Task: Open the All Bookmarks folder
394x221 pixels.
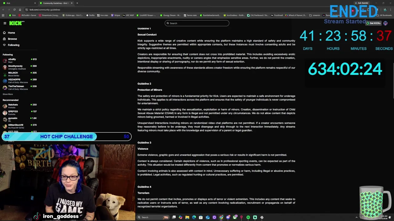Action: pyautogui.click(x=384, y=15)
